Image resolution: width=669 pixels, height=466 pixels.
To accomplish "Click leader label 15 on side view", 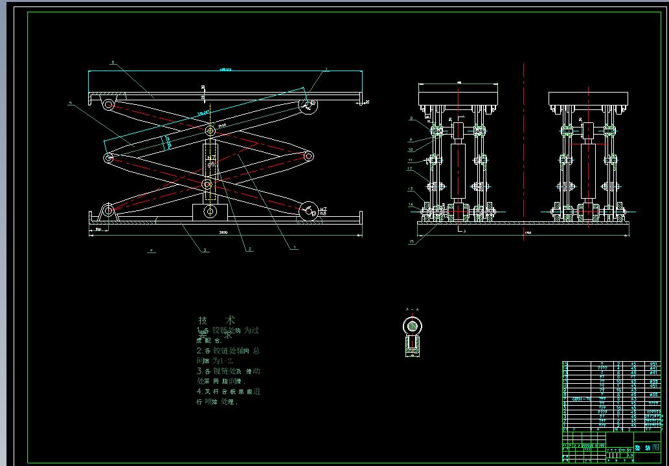I will 412,241.
